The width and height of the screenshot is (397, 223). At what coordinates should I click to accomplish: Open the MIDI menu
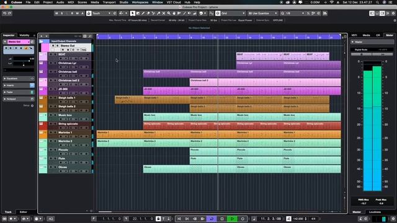point(71,2)
